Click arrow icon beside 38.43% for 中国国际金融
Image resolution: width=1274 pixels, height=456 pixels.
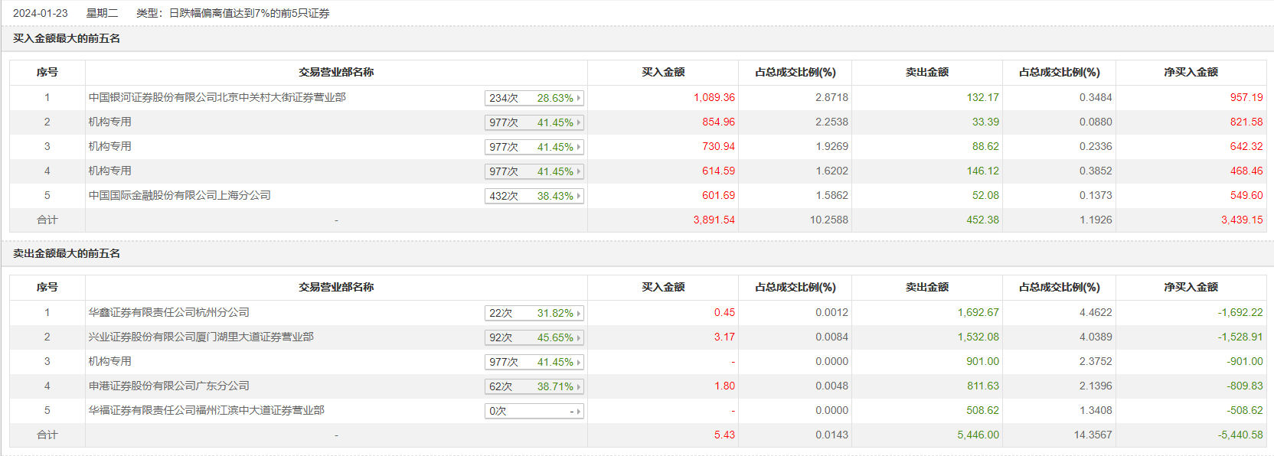[579, 196]
